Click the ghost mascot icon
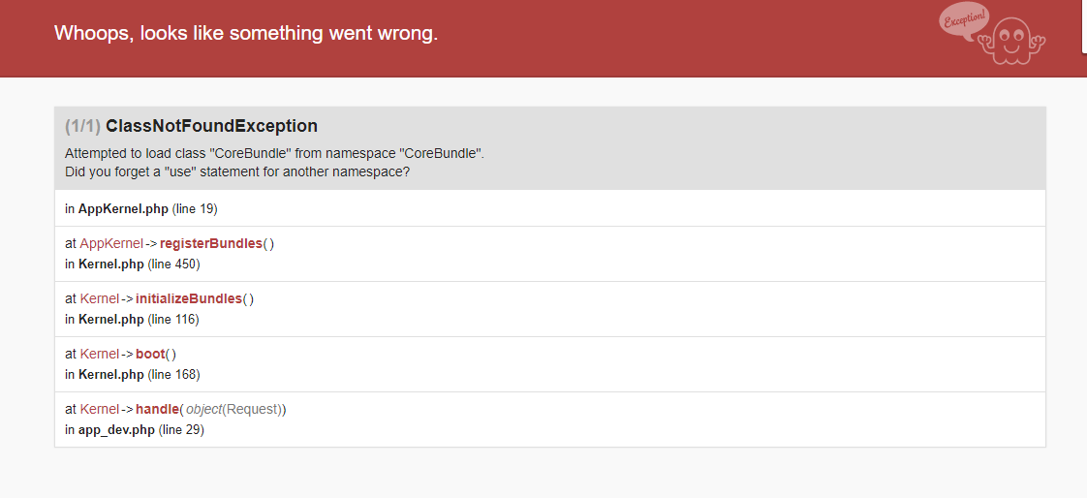 [1012, 41]
